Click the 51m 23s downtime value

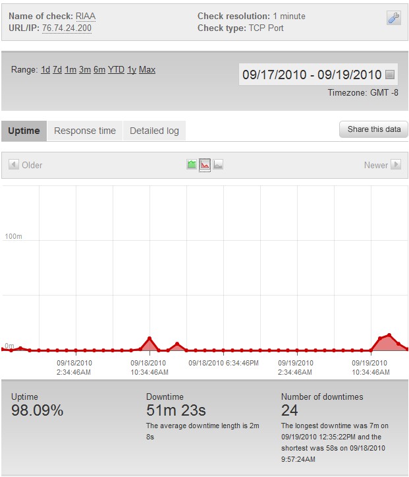pyautogui.click(x=176, y=410)
